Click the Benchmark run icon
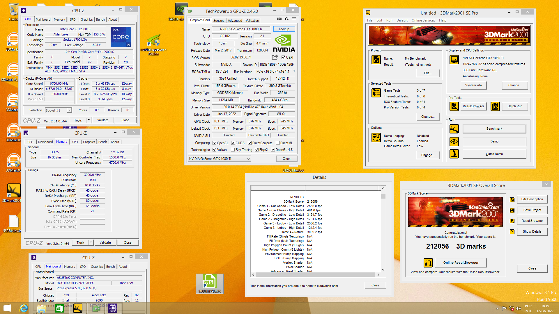The width and height of the screenshot is (559, 314). tap(454, 129)
